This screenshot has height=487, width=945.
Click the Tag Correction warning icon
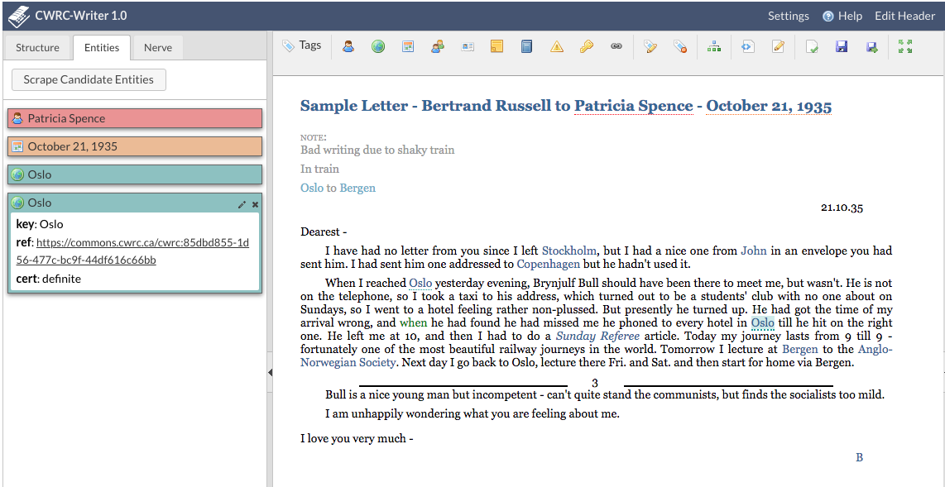tap(556, 46)
